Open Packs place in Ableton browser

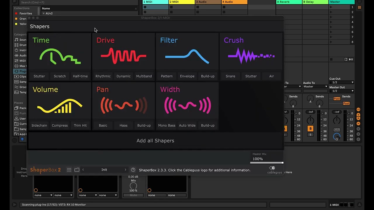(20, 108)
